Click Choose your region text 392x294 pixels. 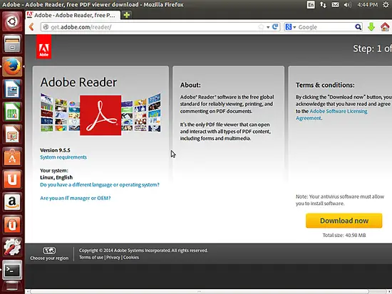tap(49, 258)
